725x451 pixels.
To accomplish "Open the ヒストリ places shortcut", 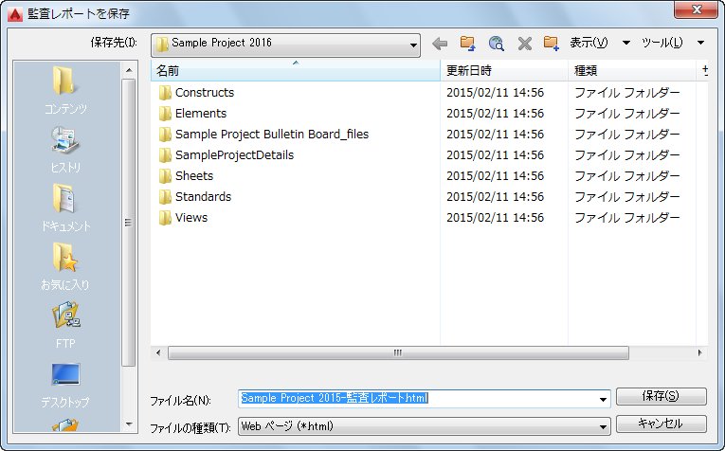I will click(x=65, y=150).
